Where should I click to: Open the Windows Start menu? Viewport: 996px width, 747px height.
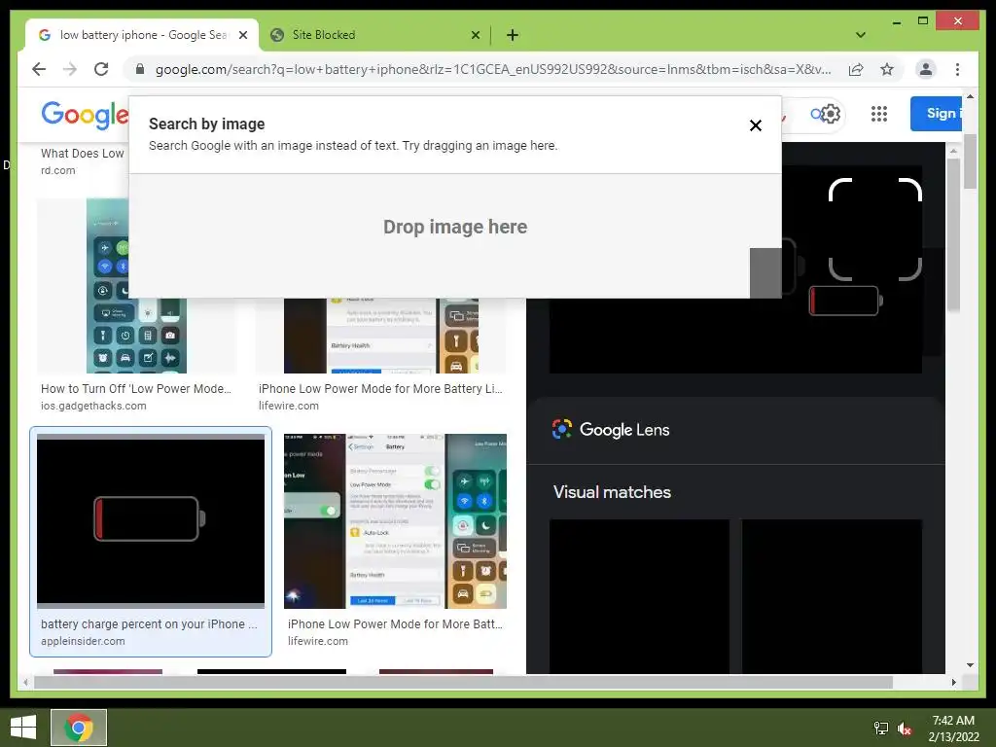point(23,728)
